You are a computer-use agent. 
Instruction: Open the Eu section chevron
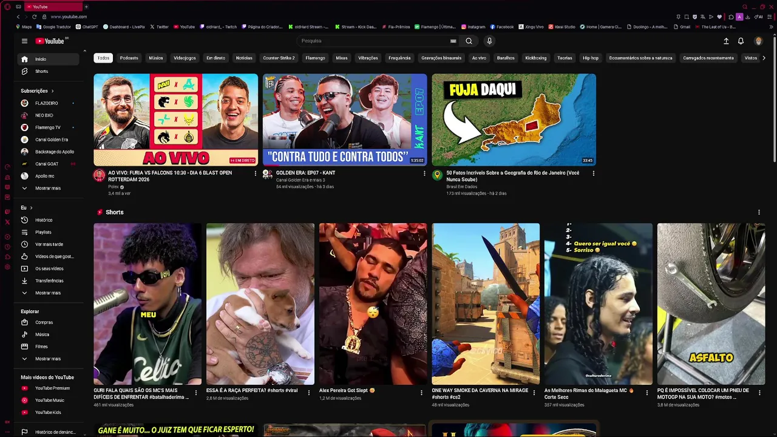tap(31, 208)
